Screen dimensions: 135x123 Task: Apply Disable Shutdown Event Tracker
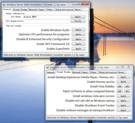[124, 106]
